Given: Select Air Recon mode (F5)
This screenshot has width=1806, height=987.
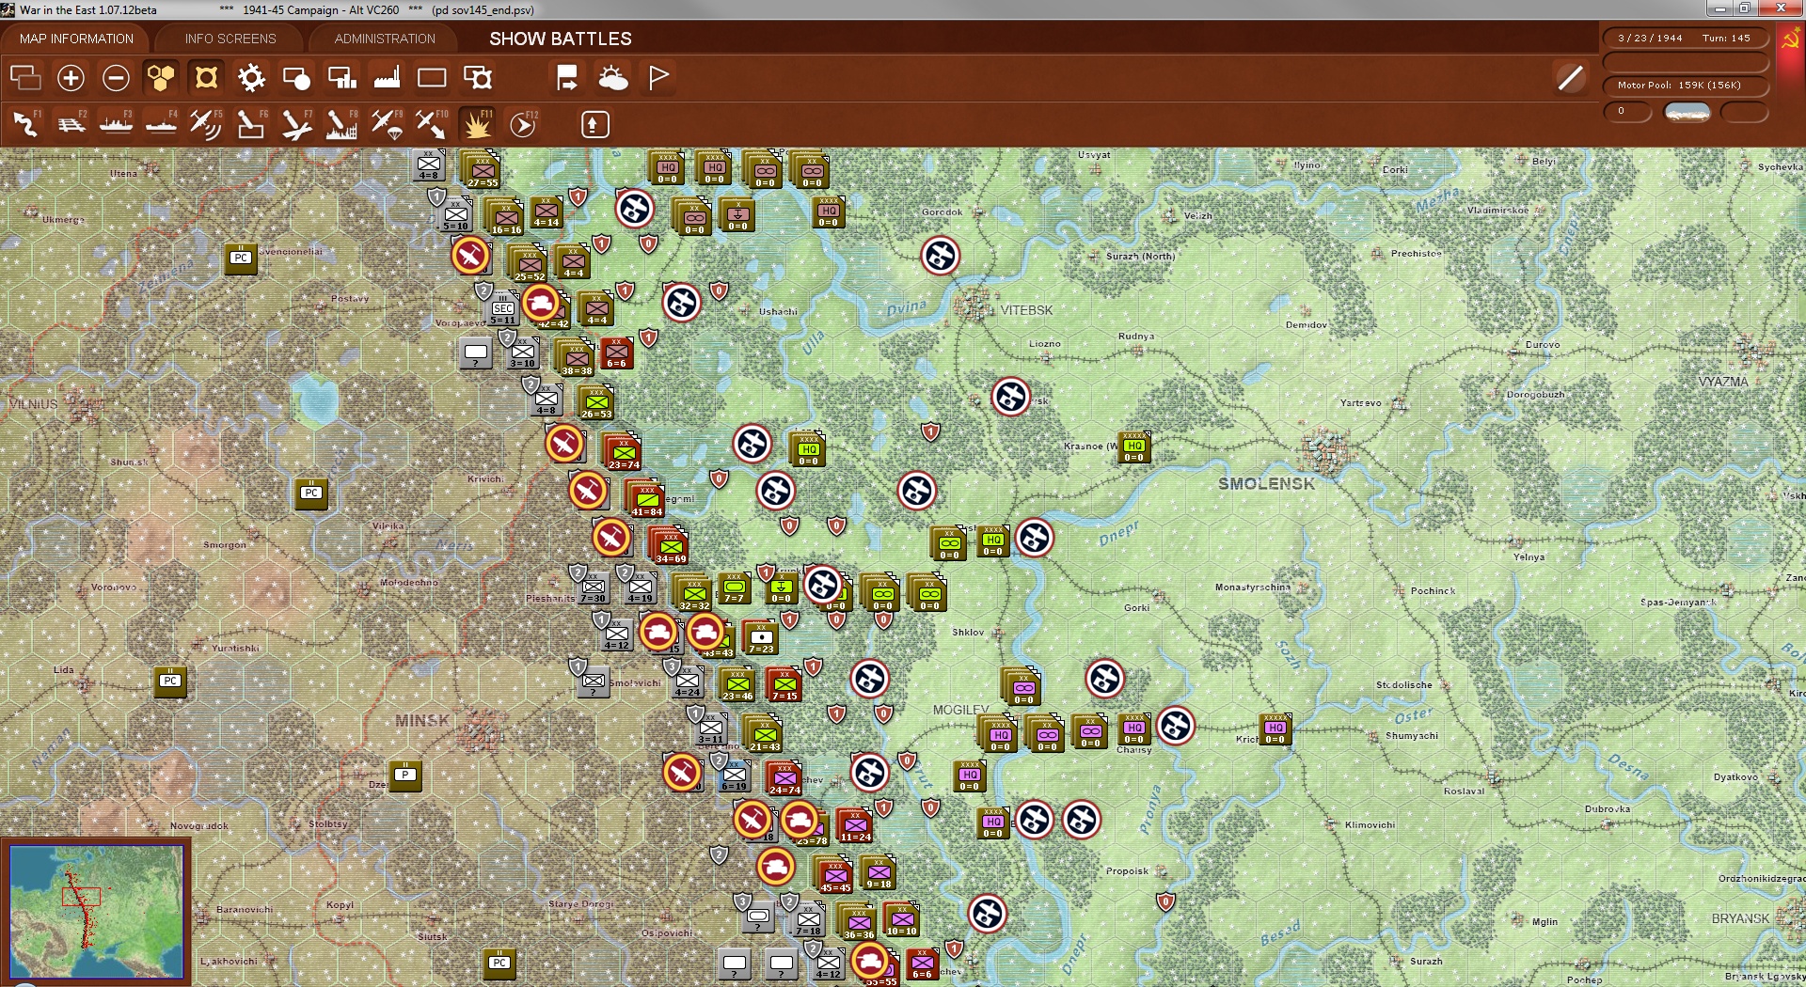Looking at the screenshot, I should [206, 124].
